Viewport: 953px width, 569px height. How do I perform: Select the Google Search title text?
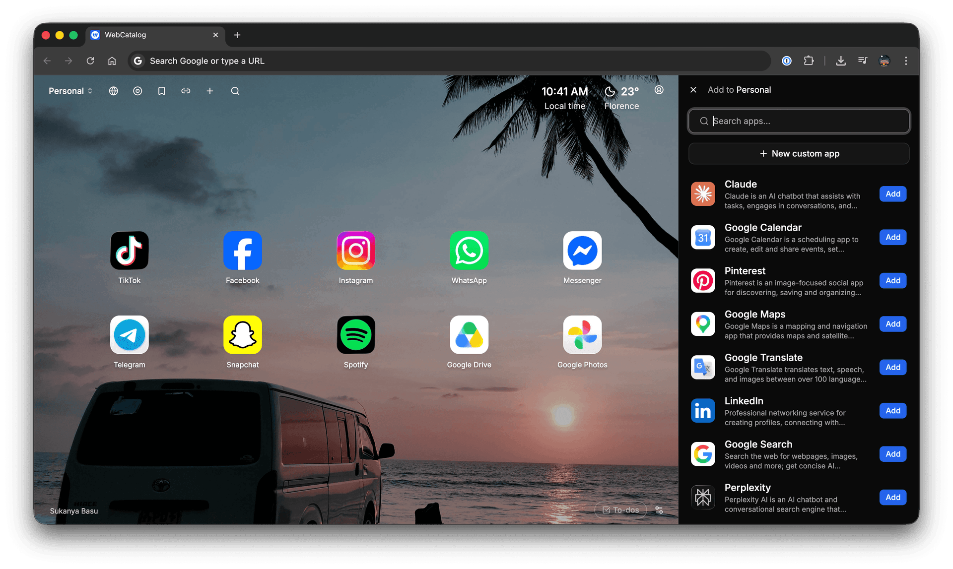[x=758, y=444]
